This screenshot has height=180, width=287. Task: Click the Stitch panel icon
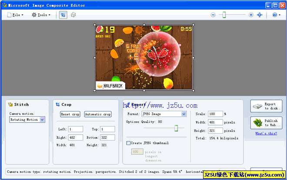(x=10, y=104)
